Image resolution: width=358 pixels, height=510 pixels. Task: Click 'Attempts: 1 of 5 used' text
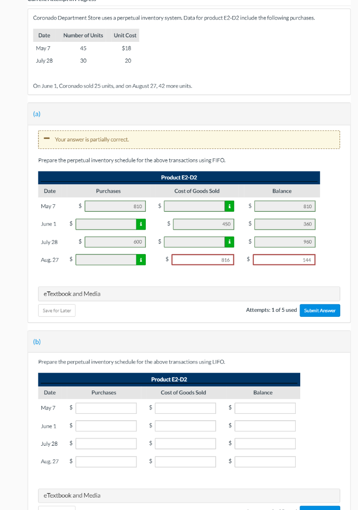[271, 310]
